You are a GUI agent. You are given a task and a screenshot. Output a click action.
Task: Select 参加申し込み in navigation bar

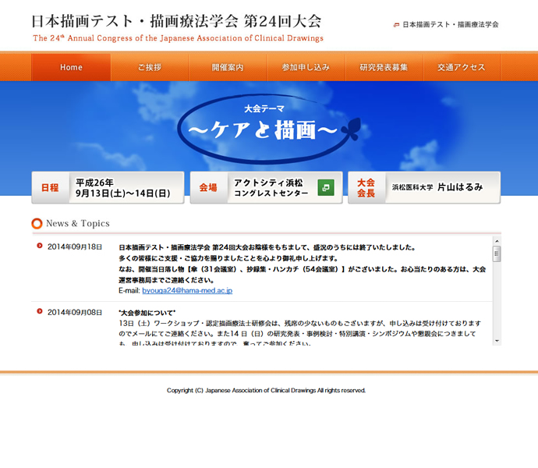[306, 67]
